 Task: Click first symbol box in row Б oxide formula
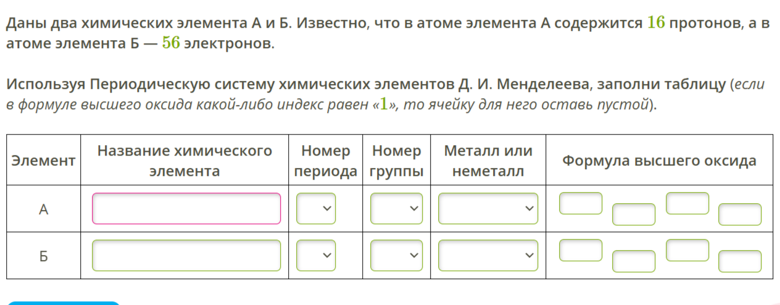point(581,250)
